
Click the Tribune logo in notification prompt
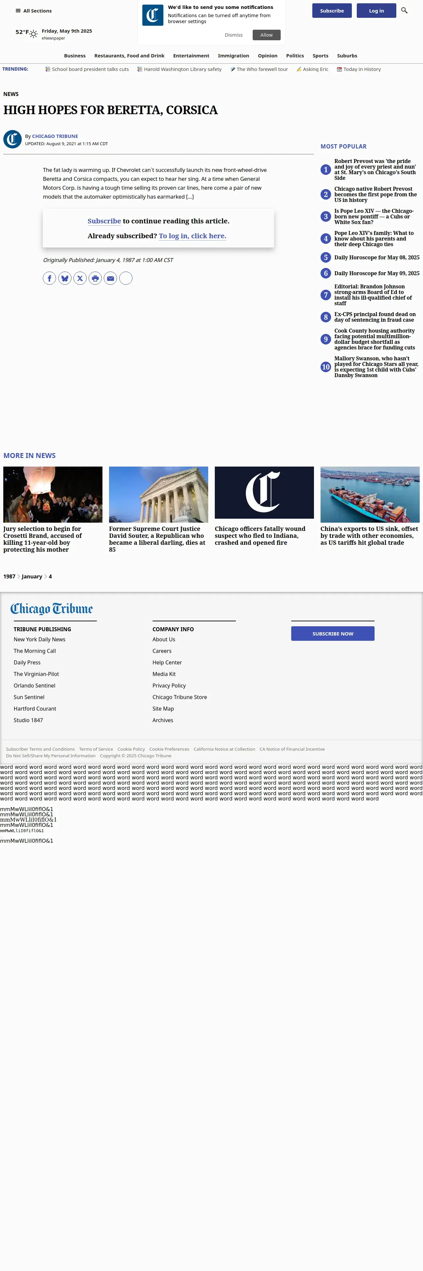point(153,15)
